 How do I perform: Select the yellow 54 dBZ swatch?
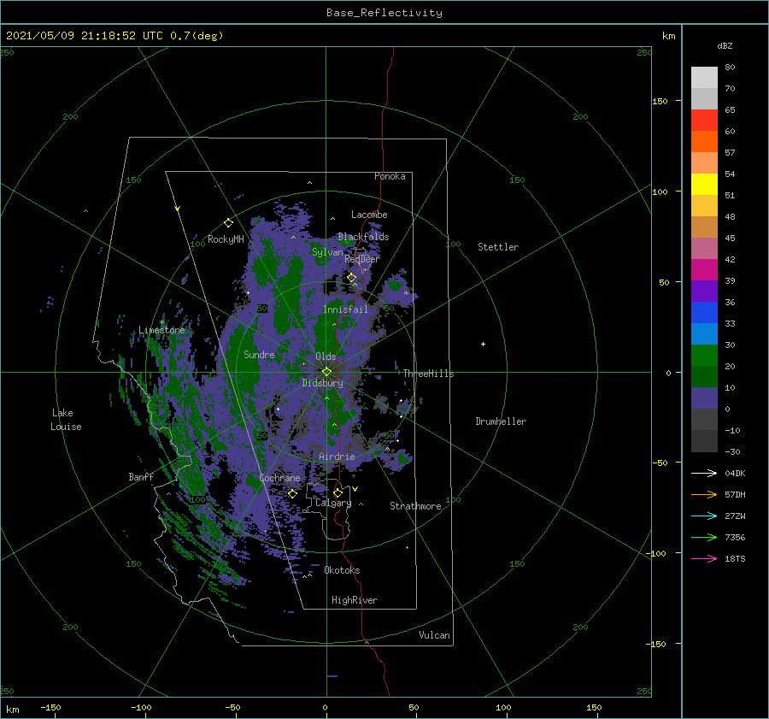point(704,185)
